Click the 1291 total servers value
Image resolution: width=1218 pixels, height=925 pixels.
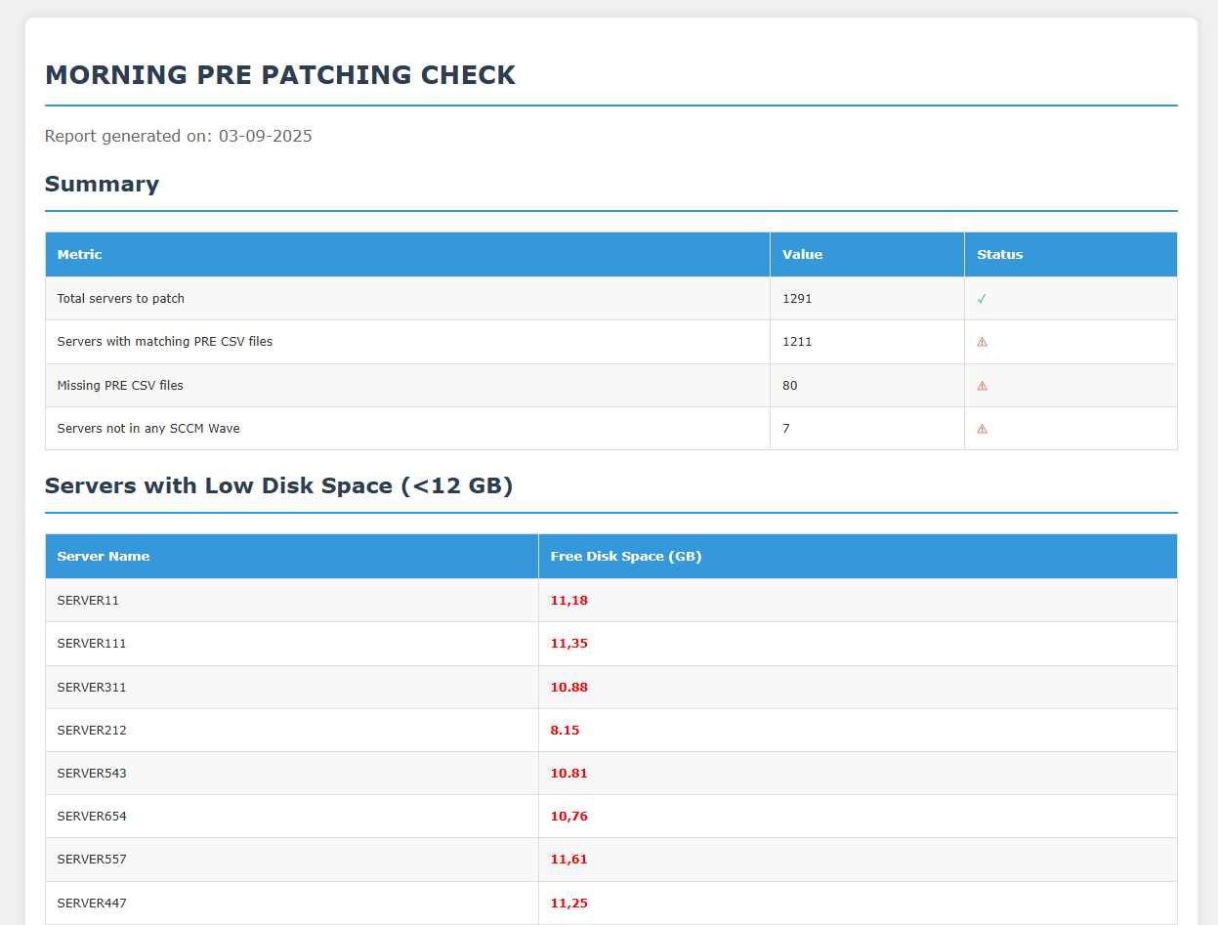[x=797, y=299]
